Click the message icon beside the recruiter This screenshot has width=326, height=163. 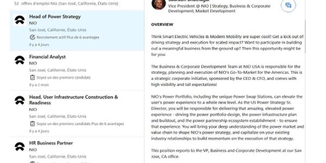[288, 6]
